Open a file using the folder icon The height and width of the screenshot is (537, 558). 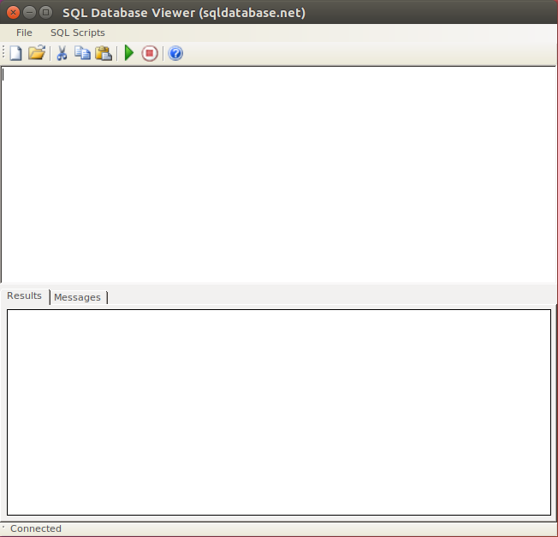(x=37, y=53)
